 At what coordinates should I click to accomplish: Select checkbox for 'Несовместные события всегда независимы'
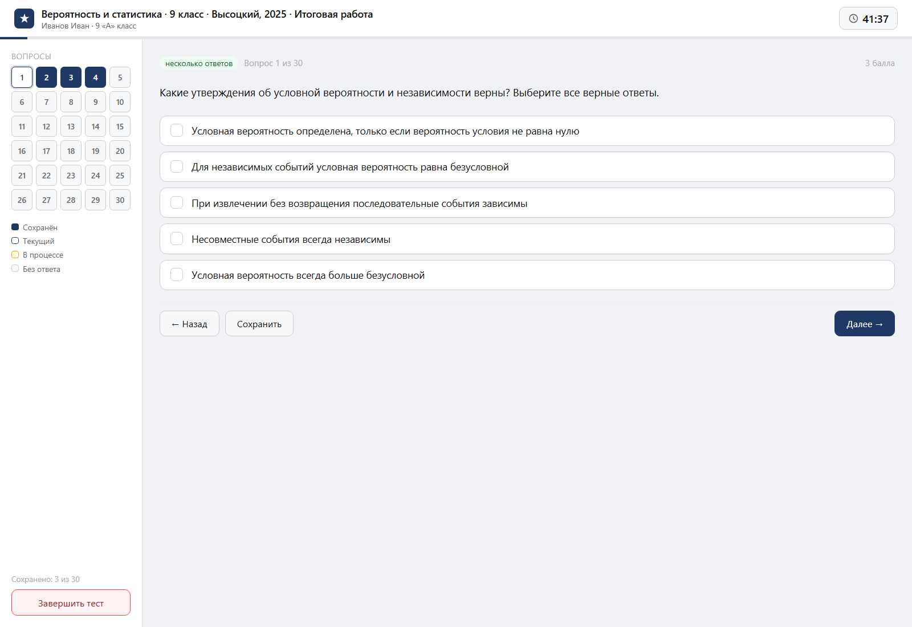[177, 239]
